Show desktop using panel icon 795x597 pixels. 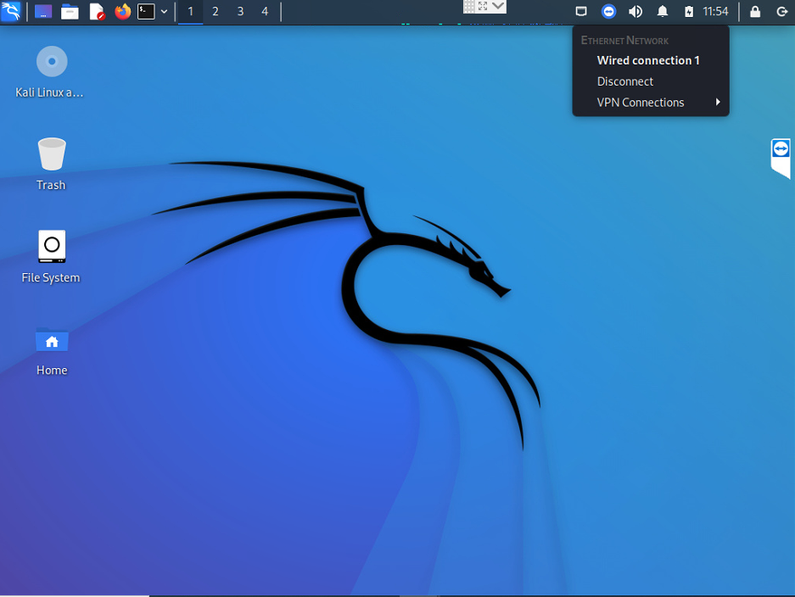click(43, 11)
